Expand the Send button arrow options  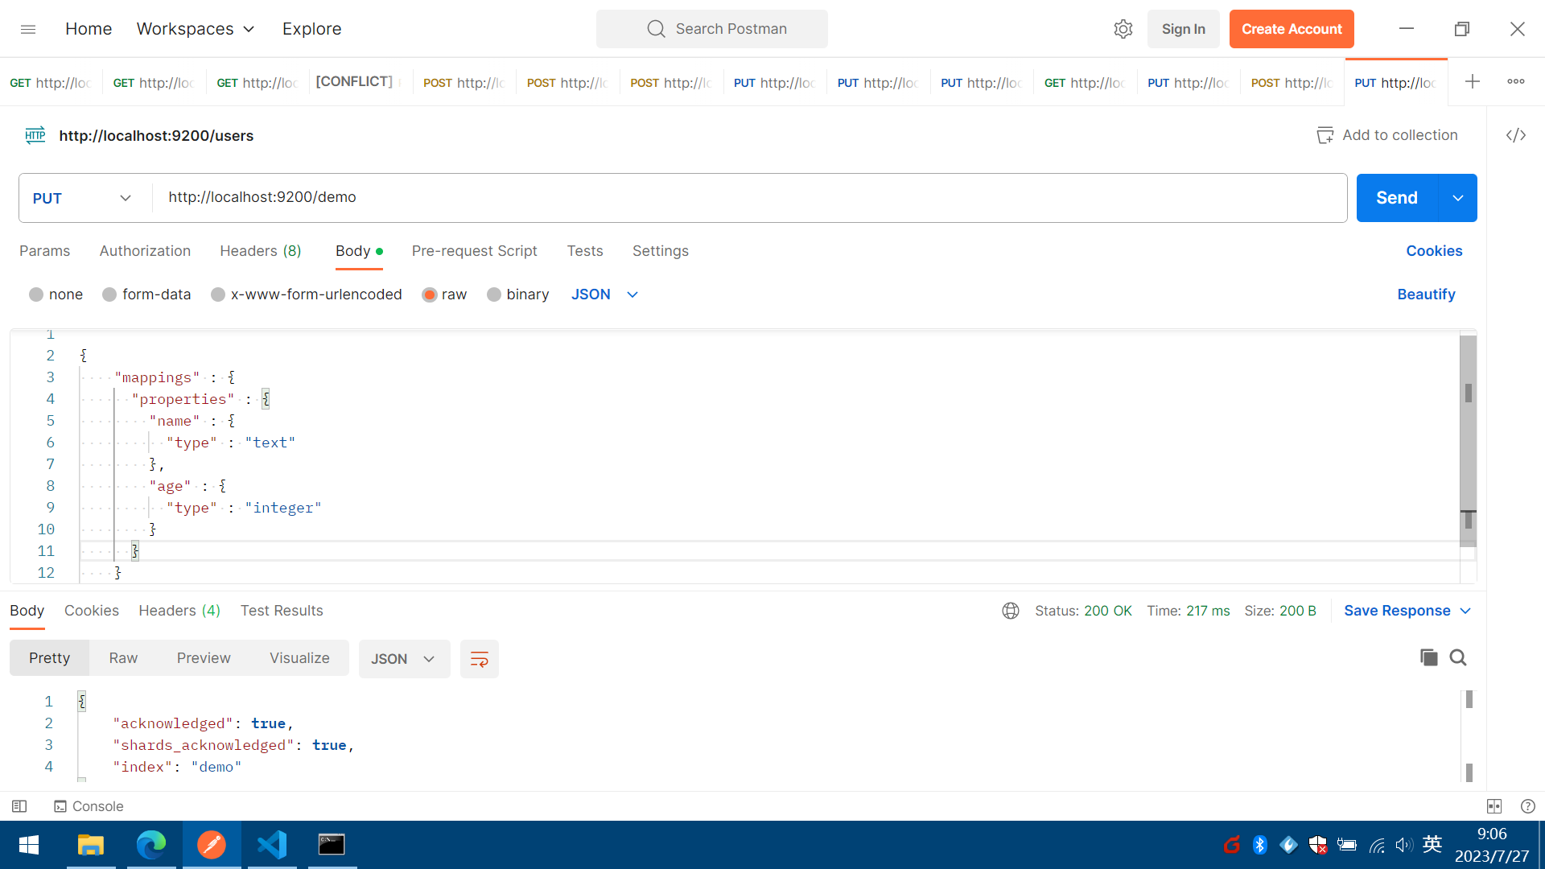pos(1457,198)
